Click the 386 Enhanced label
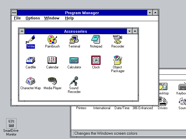Screen dimensions: 186x139 142,108
